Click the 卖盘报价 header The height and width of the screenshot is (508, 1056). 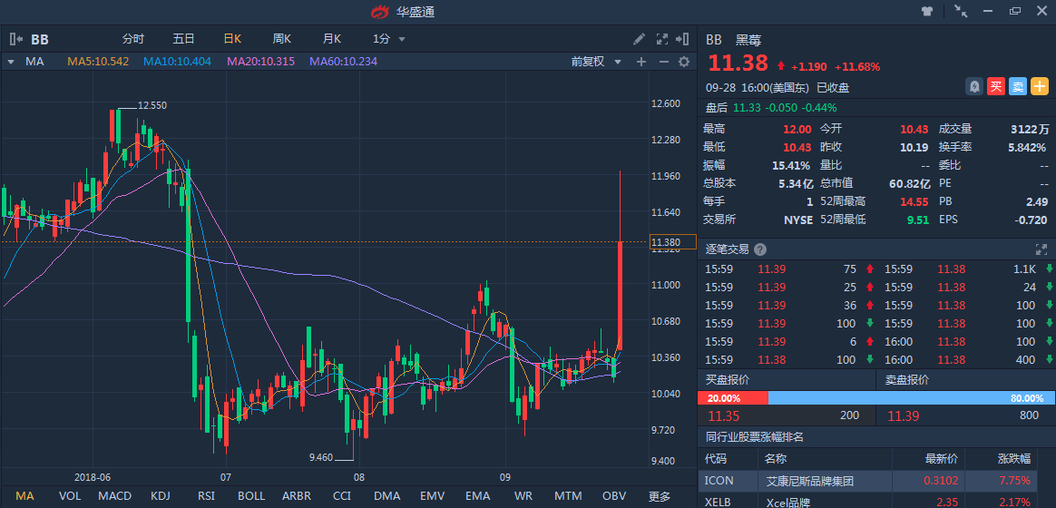(x=906, y=379)
